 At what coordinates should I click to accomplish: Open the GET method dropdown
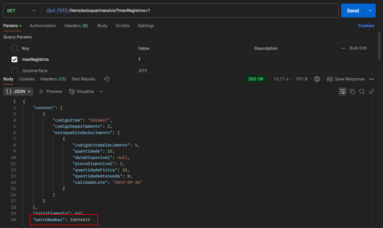tap(22, 11)
